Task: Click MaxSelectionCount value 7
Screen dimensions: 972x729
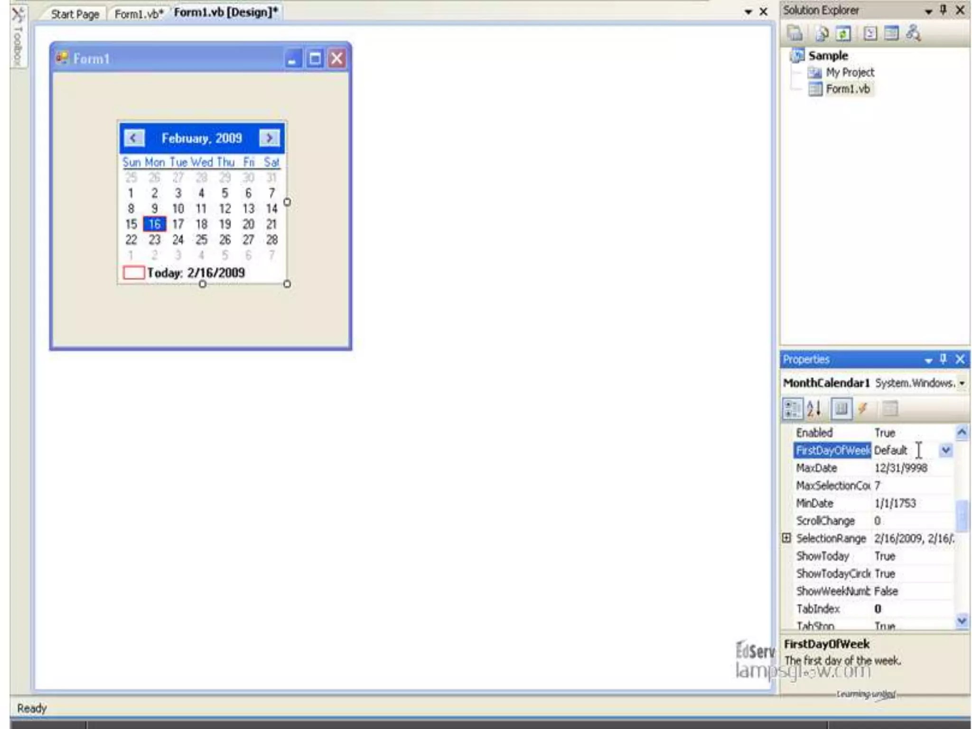Action: (878, 486)
